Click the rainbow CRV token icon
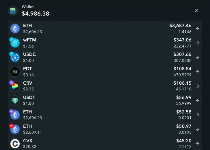Viewport: 210px width, 150px height. [15, 86]
